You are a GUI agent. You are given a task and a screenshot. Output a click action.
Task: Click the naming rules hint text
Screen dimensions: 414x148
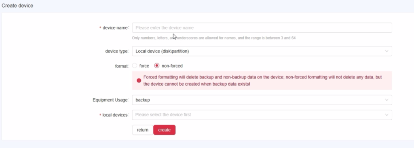[x=213, y=38]
